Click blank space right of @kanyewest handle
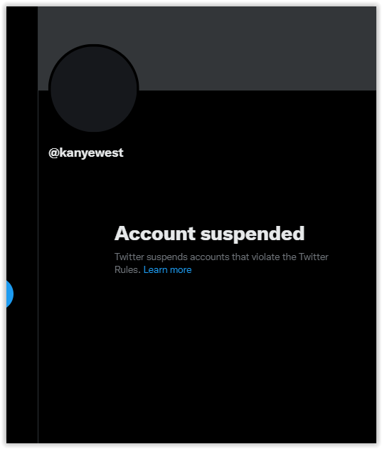Screen dimensions: 382x449 click(x=250, y=153)
